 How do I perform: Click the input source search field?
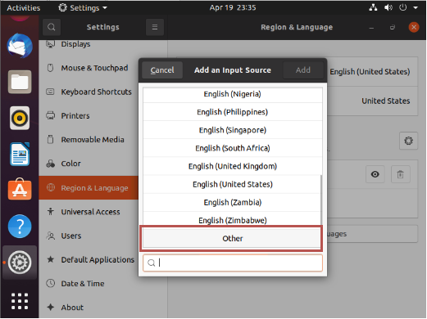click(x=233, y=263)
